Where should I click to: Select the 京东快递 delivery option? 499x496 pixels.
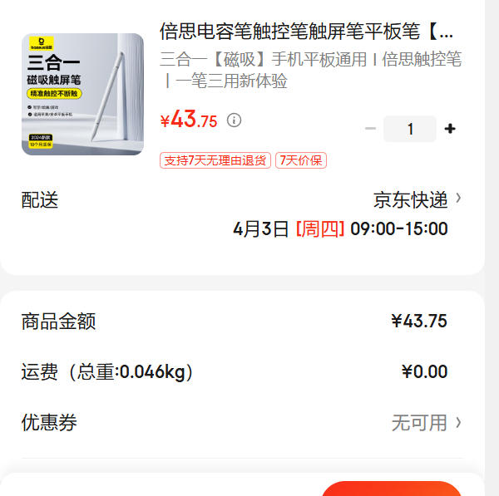[x=410, y=200]
